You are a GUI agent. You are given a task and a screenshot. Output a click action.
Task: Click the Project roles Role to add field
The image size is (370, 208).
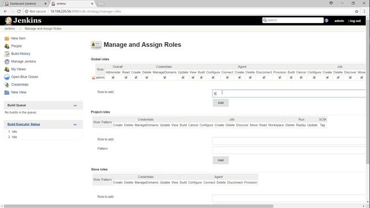pos(289,141)
